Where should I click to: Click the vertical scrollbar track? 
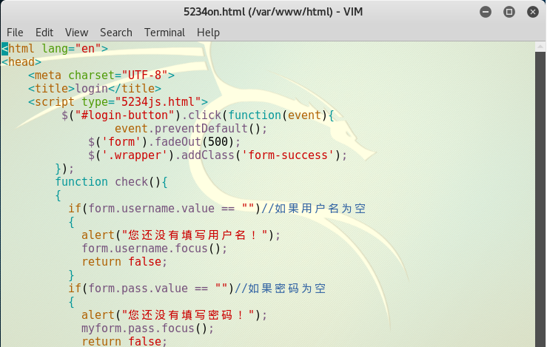(540, 199)
